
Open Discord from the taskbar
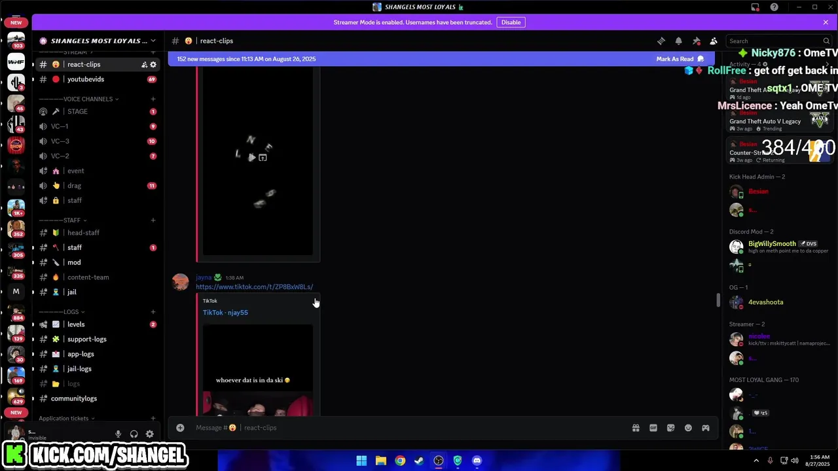coord(477,461)
